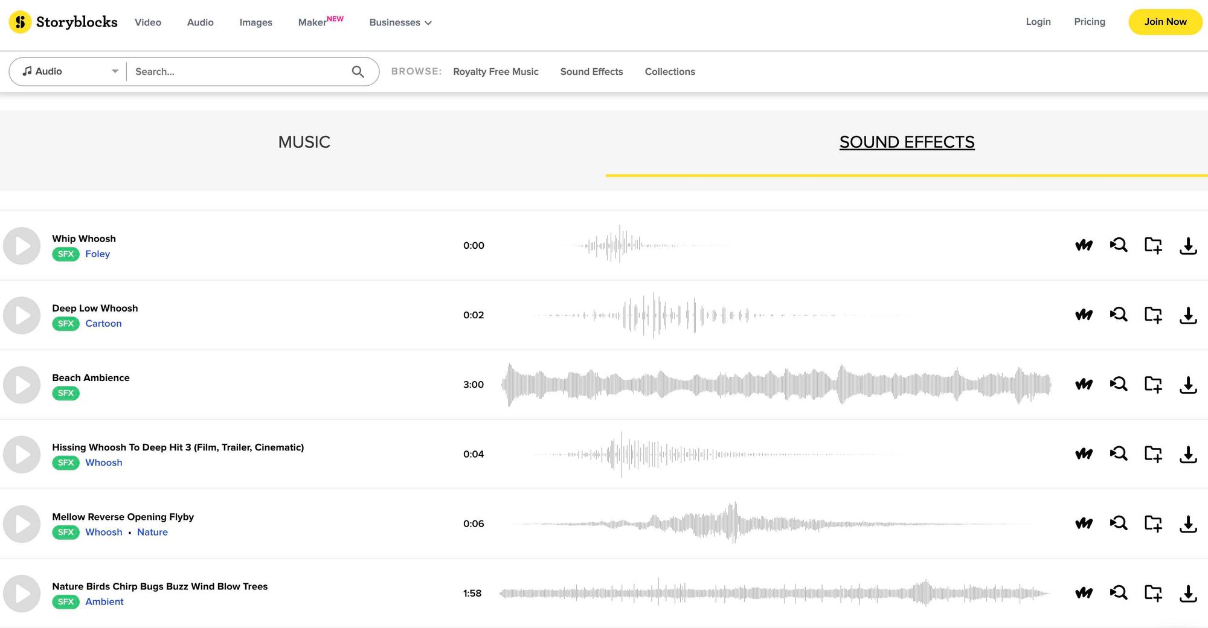Download the Deep Low Whoosh sound
Viewport: 1208px width, 628px height.
(x=1188, y=315)
